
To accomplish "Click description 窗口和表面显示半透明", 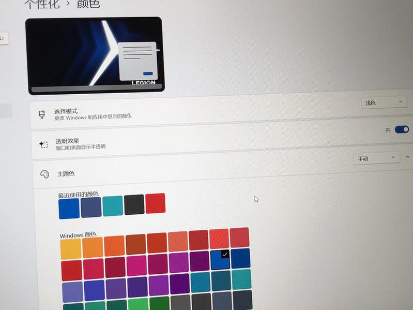I will point(81,147).
